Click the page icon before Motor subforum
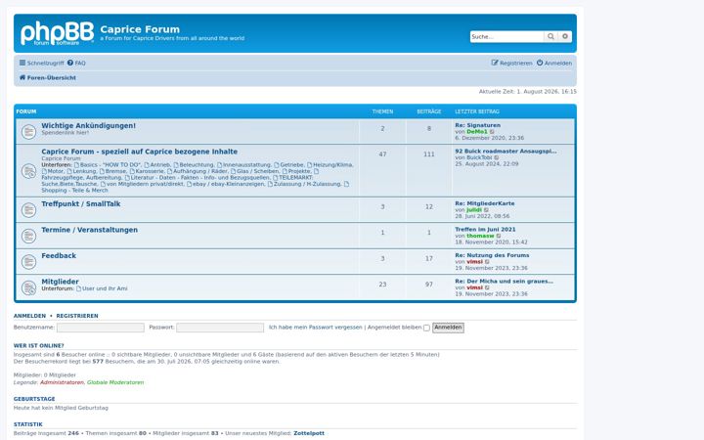Image resolution: width=704 pixels, height=440 pixels. click(x=44, y=171)
